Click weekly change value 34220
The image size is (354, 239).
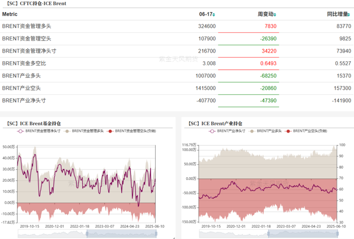(269, 51)
